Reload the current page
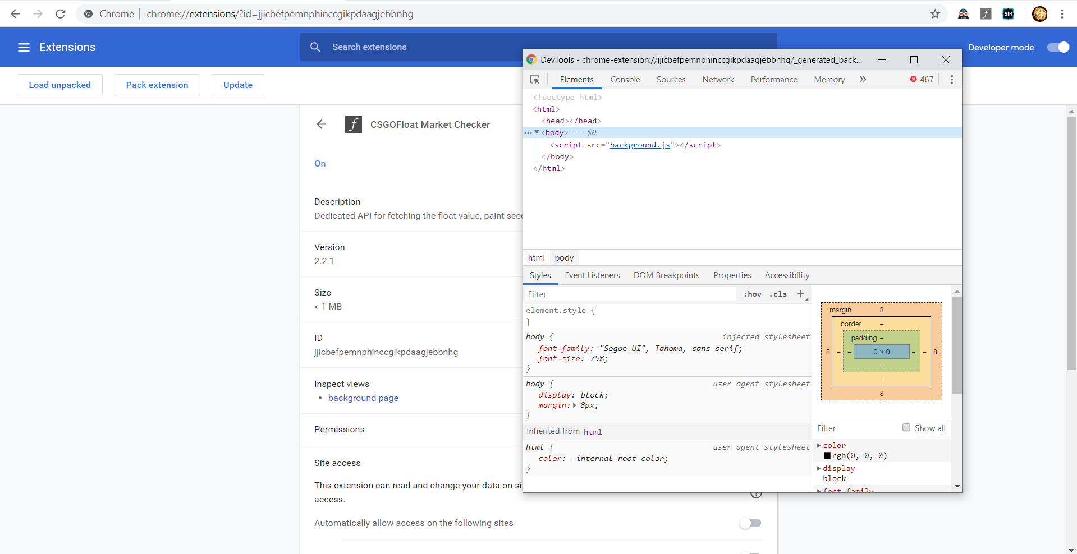The image size is (1077, 554). (x=60, y=13)
